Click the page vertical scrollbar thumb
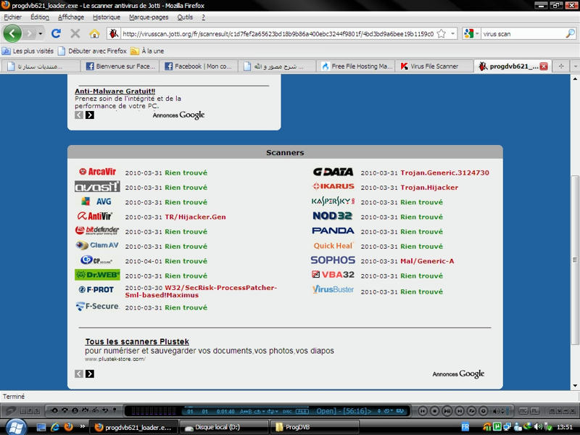The width and height of the screenshot is (580, 435). click(x=575, y=260)
